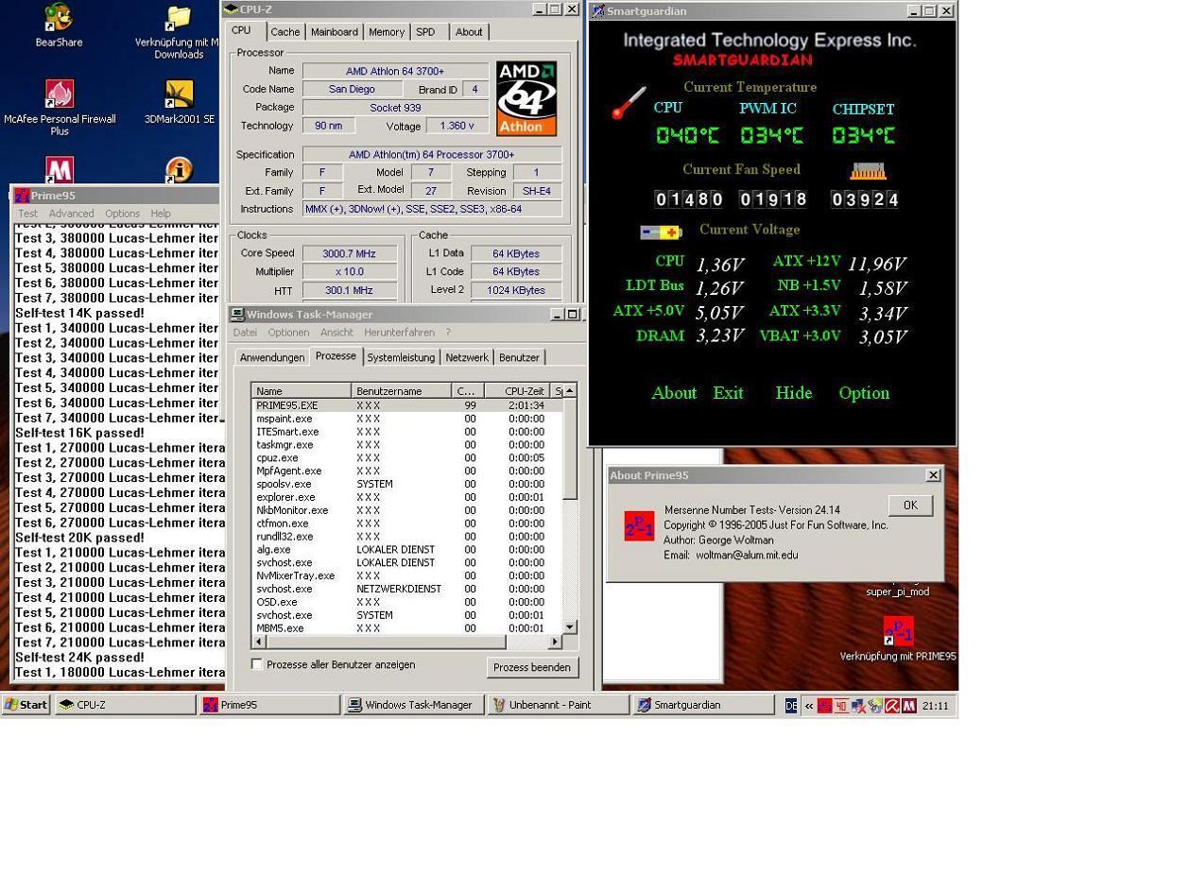Image resolution: width=1190 pixels, height=892 pixels.
Task: Click the Prime95 icon in About dialog
Action: pyautogui.click(x=639, y=526)
